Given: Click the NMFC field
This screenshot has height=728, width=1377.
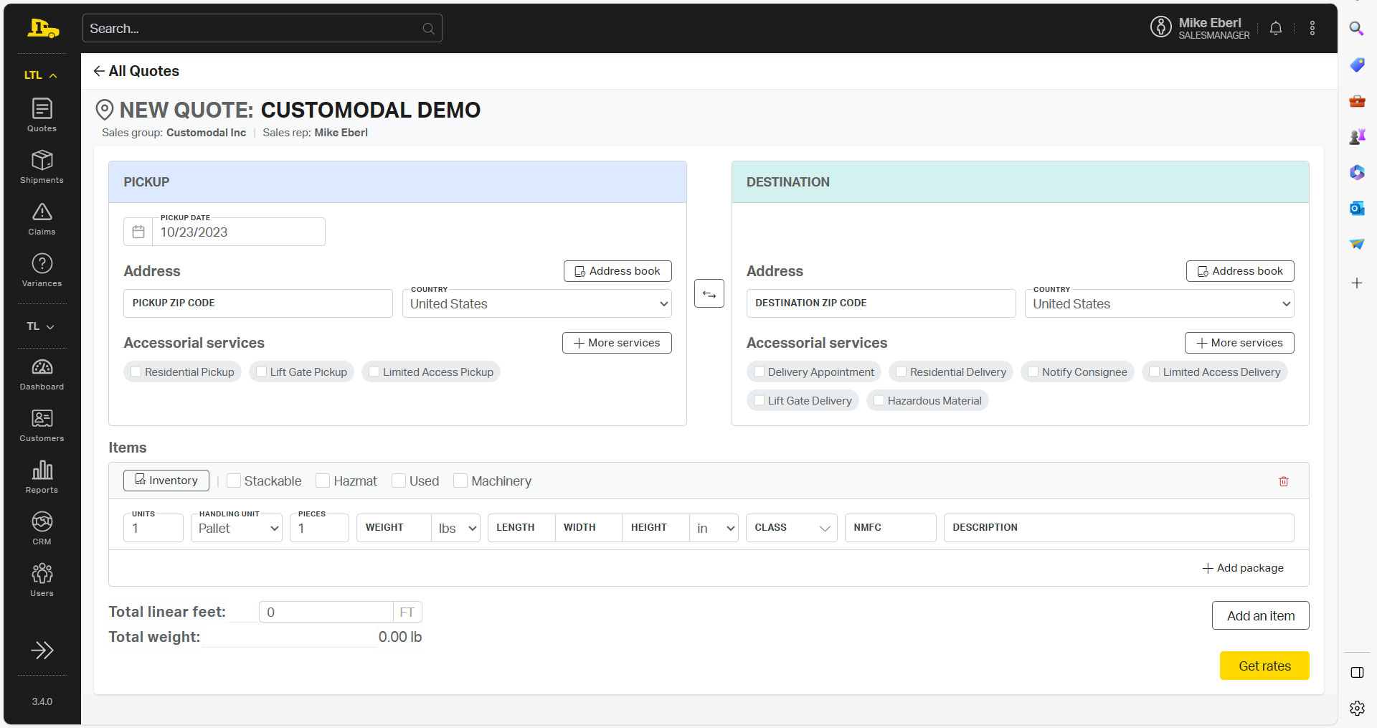Looking at the screenshot, I should point(891,528).
